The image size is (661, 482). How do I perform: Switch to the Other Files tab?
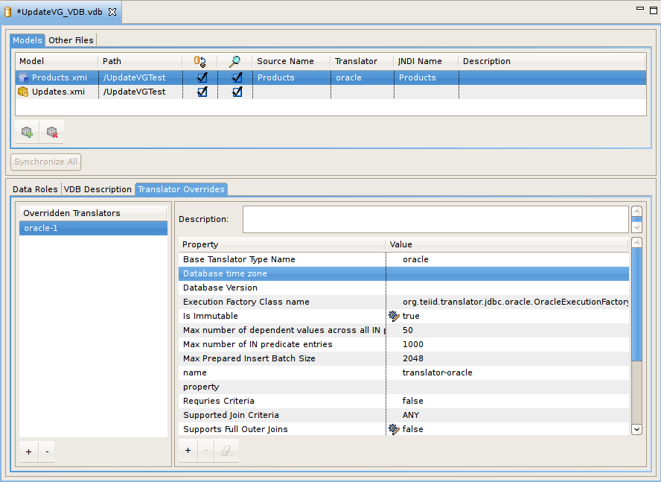click(71, 40)
